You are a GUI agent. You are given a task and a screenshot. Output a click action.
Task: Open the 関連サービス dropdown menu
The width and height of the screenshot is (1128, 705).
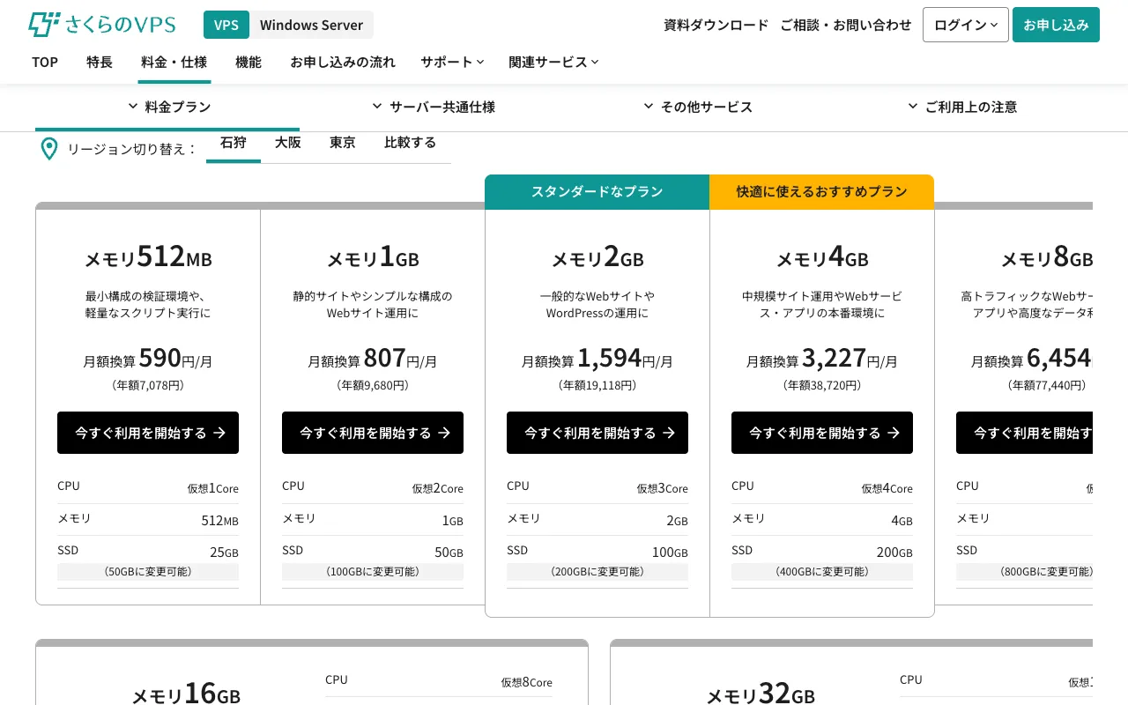pyautogui.click(x=553, y=62)
